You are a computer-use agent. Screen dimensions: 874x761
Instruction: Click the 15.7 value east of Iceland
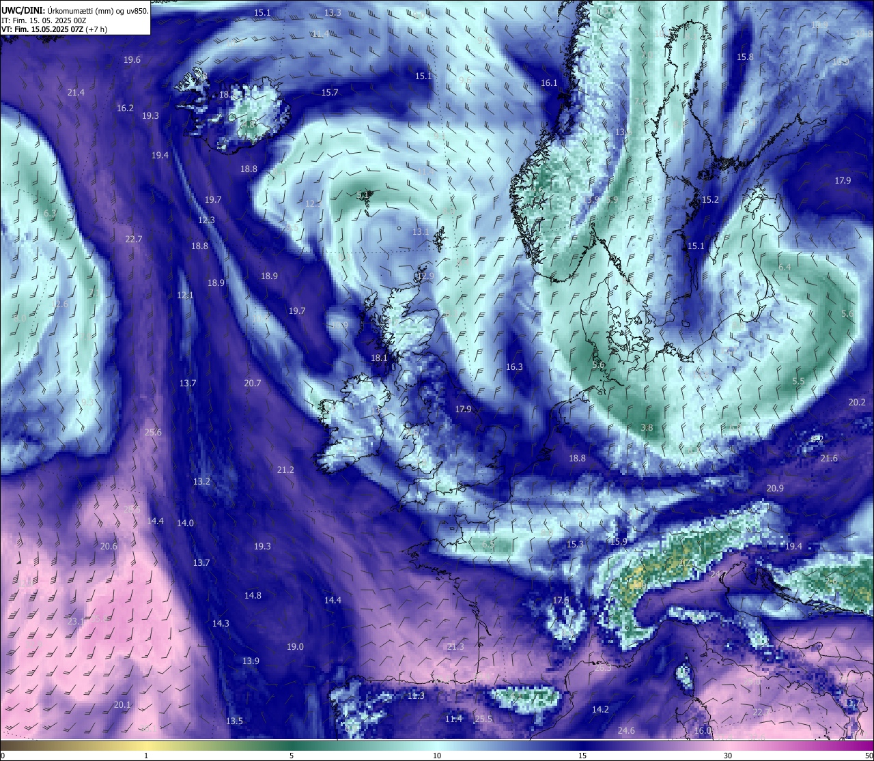coord(330,93)
